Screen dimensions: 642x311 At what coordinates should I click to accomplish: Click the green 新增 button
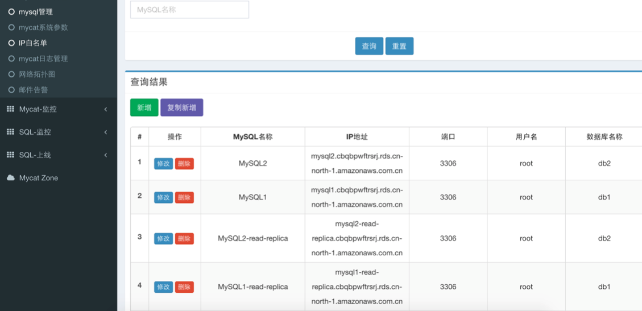(144, 107)
